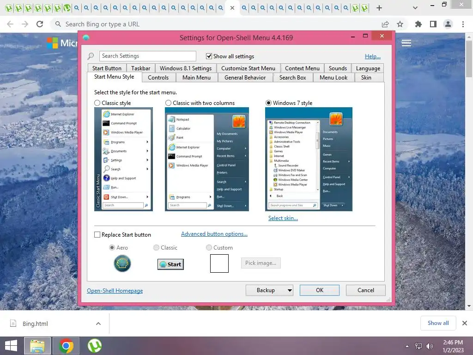Switch to the Start Button tab
473x355 pixels.
[107, 68]
